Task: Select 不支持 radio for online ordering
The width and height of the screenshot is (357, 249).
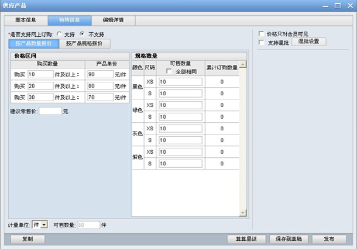Action: point(82,34)
